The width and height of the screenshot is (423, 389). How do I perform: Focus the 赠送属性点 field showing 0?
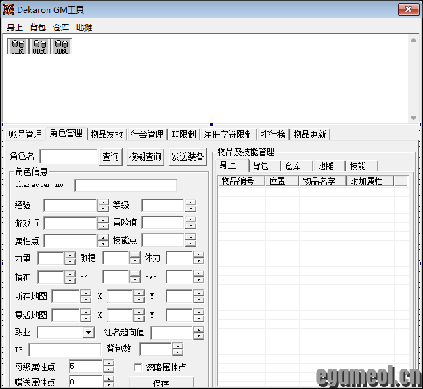pyautogui.click(x=85, y=382)
